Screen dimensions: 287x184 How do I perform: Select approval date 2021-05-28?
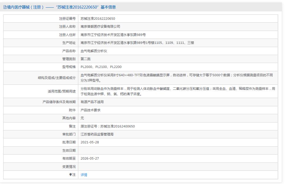pyautogui.click(x=90, y=142)
